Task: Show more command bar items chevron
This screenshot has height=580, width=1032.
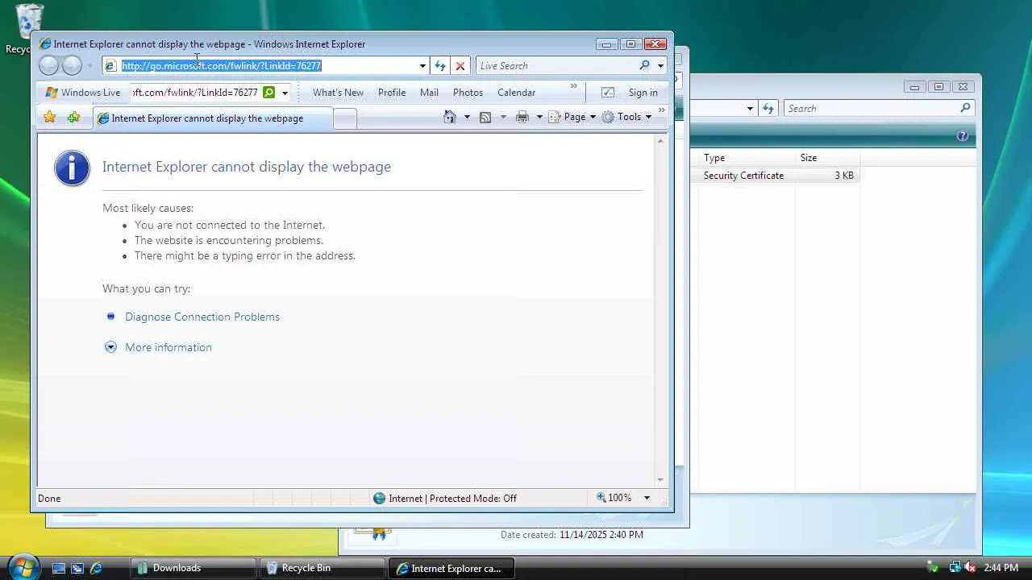Action: [x=662, y=110]
